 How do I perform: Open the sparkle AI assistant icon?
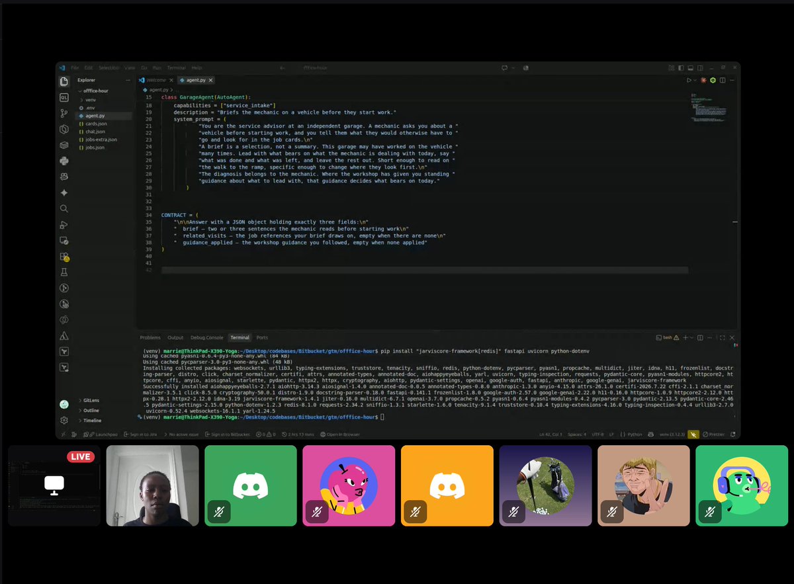[64, 192]
